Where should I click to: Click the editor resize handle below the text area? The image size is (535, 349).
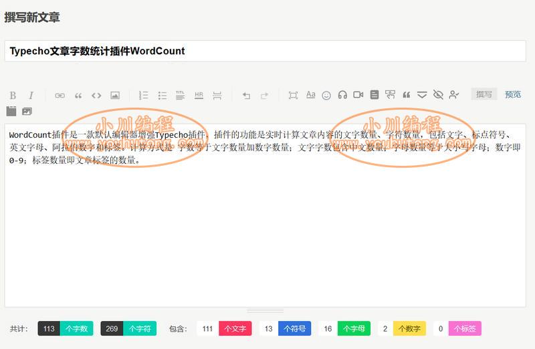265,311
